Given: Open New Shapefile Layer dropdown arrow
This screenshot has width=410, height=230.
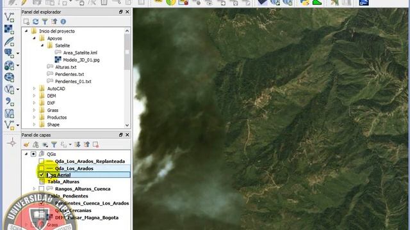Looking at the screenshot, I should 18,125.
